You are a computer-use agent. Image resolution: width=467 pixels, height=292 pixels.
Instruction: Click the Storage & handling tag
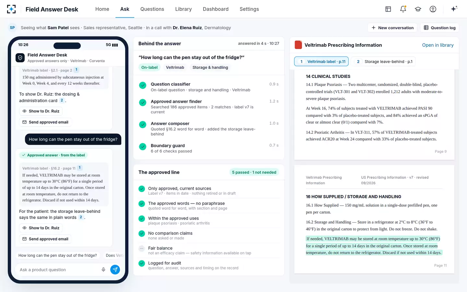pyautogui.click(x=210, y=67)
